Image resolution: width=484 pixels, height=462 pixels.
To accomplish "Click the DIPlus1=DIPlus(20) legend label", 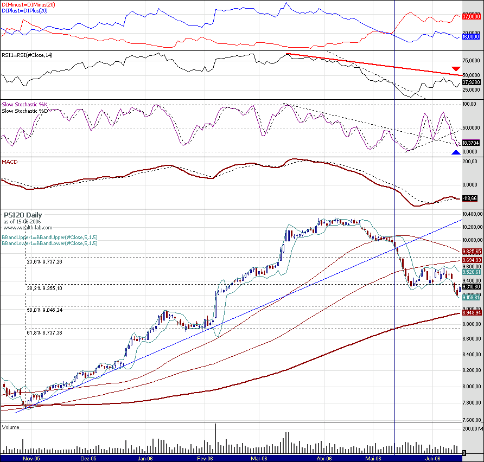I will (24, 10).
